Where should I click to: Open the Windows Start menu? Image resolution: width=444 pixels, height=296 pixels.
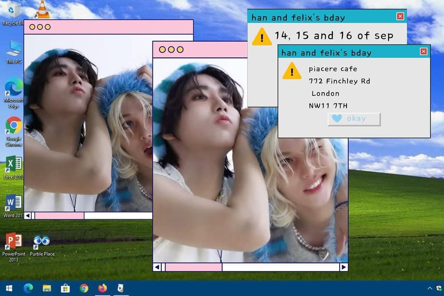tap(9, 288)
